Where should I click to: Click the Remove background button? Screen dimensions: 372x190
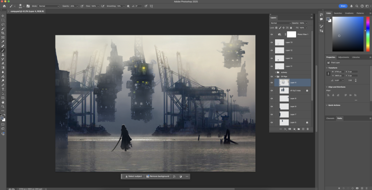(158, 176)
